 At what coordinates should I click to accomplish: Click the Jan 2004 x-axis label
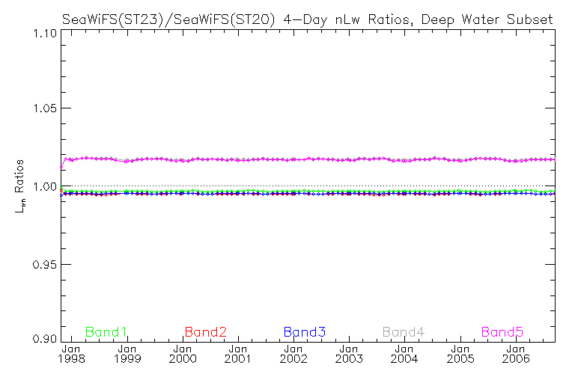click(404, 354)
